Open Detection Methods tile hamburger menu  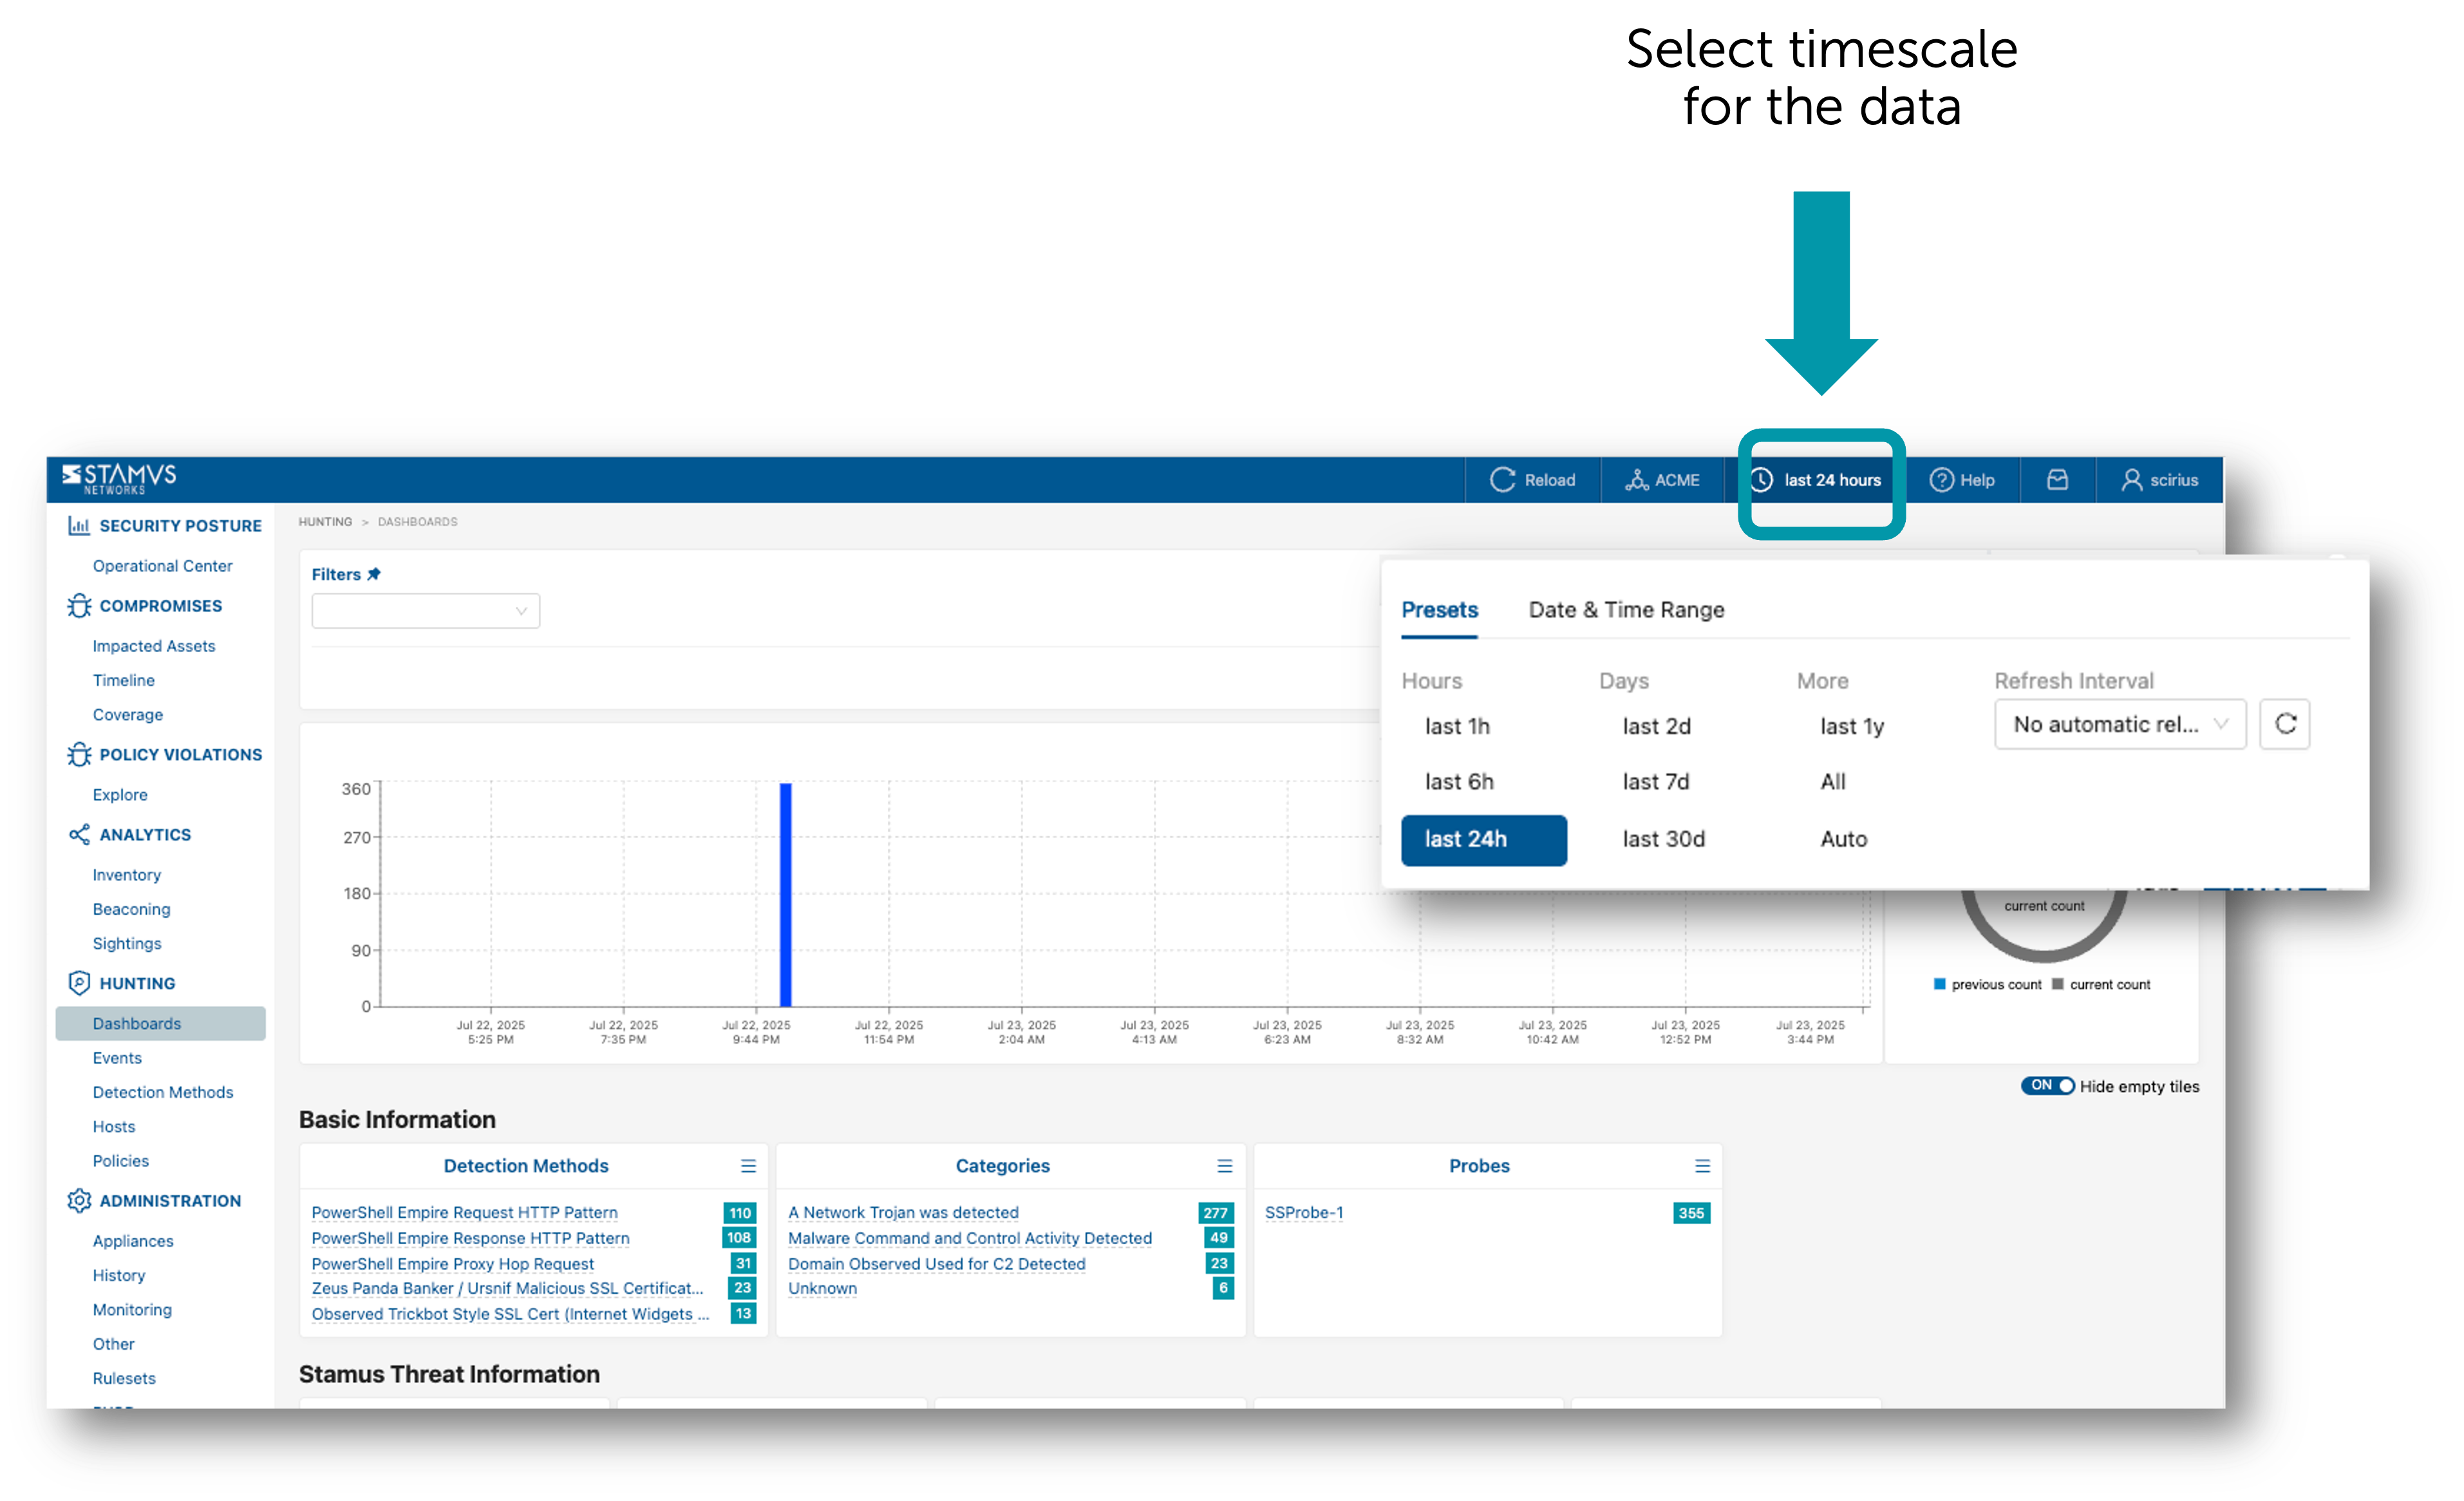pos(748,1166)
